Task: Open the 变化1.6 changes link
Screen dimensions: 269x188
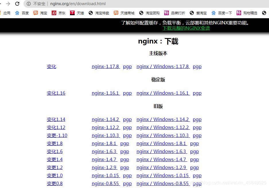Action: point(55,152)
